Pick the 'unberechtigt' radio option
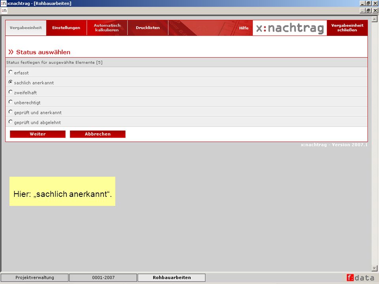Image resolution: width=379 pixels, height=284 pixels. click(10, 102)
